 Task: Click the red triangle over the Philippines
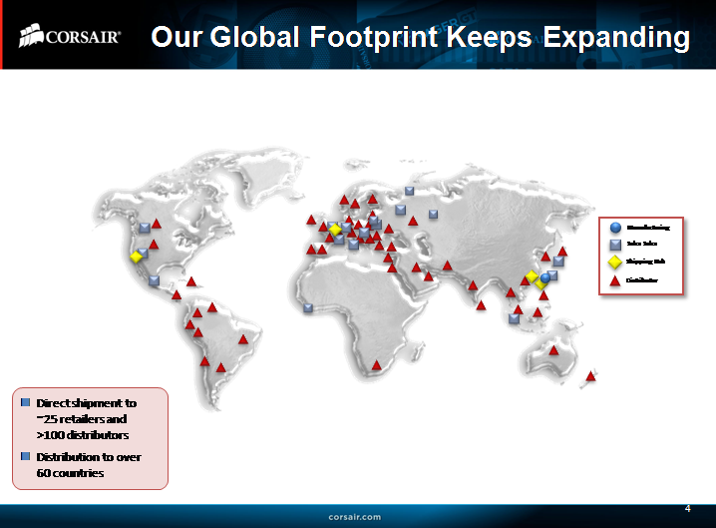(543, 295)
